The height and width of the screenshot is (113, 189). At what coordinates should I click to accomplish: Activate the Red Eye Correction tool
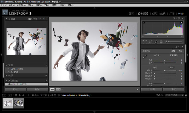[156, 42]
